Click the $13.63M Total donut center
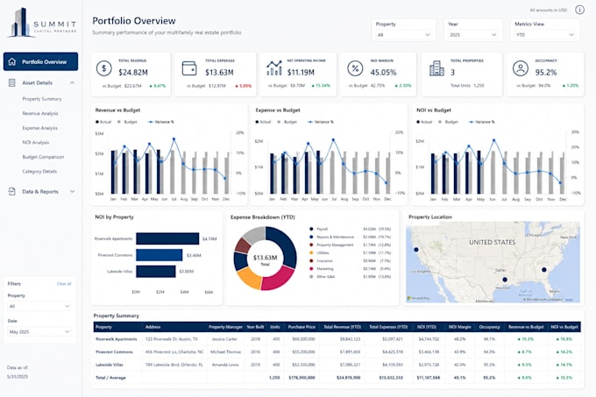Image resolution: width=596 pixels, height=397 pixels. click(265, 259)
